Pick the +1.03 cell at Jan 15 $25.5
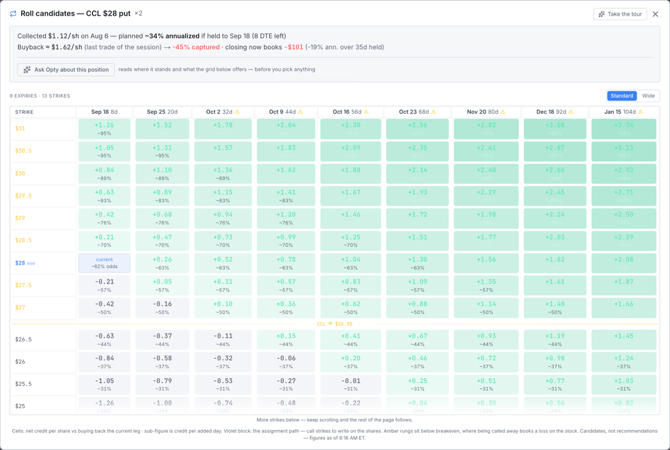The width and height of the screenshot is (670, 450). (x=623, y=385)
